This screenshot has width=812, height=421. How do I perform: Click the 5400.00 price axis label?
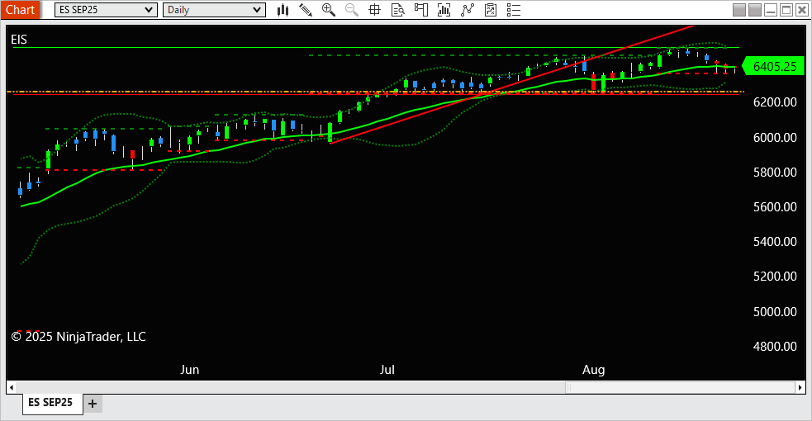(x=775, y=242)
